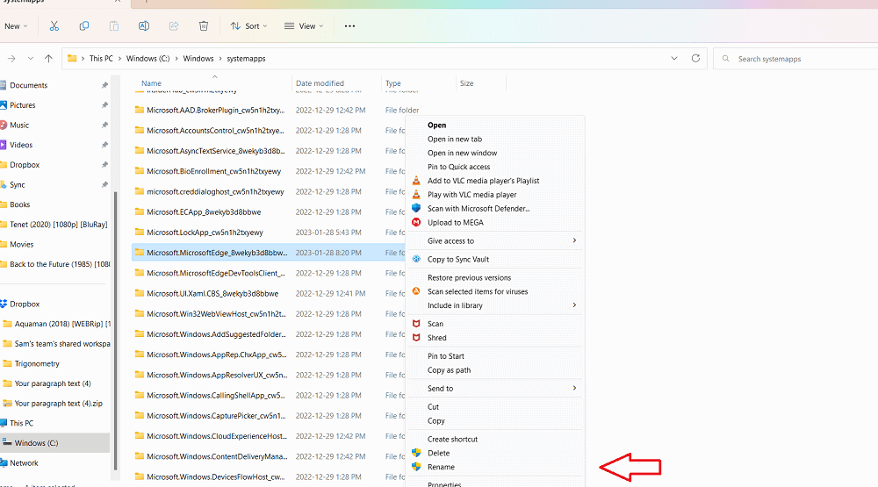878x487 pixels.
Task: Click the admin shield icon beside Delete
Action: pyautogui.click(x=416, y=453)
